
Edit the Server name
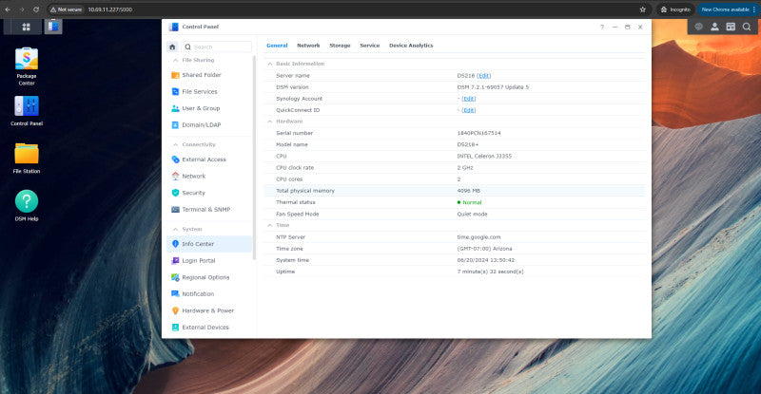(x=484, y=76)
